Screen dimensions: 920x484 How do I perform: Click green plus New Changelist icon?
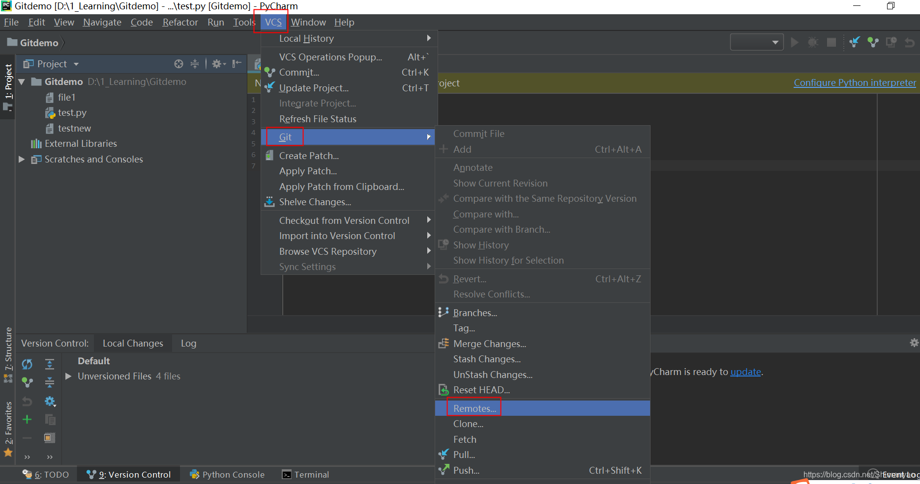[27, 419]
